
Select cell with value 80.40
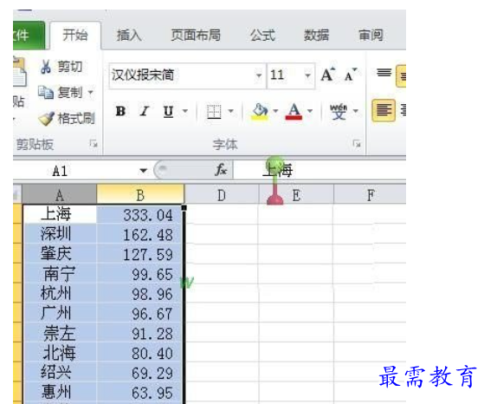tap(139, 353)
